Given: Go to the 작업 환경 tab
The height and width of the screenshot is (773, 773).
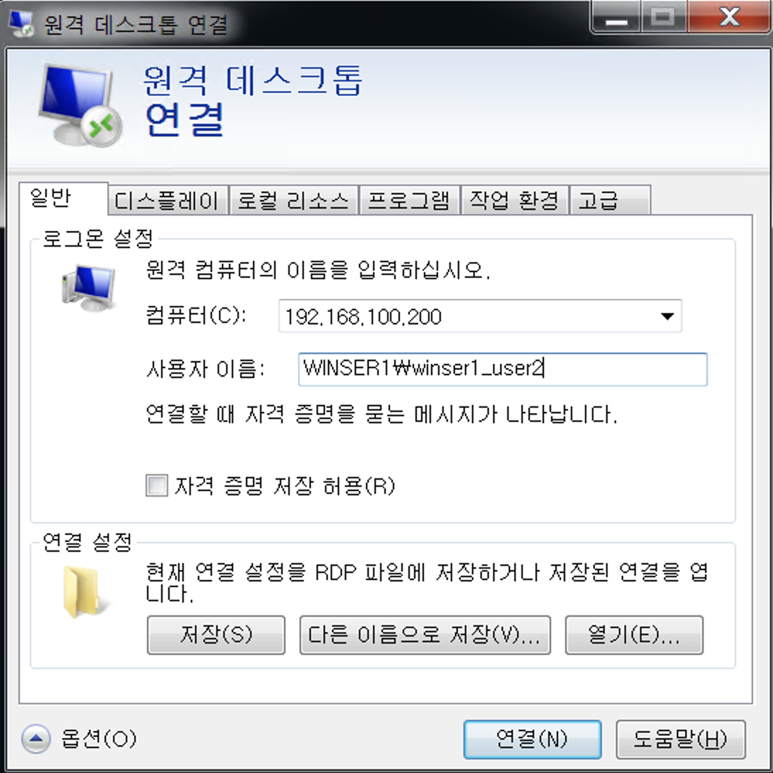Looking at the screenshot, I should point(514,200).
